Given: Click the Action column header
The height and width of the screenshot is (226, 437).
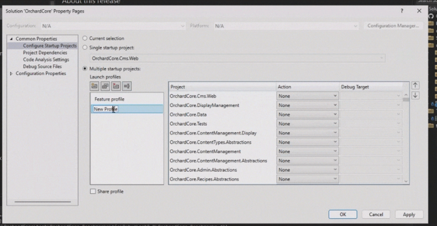Looking at the screenshot, I should point(308,87).
